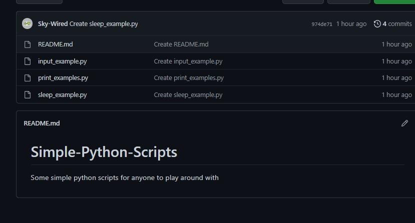Edit README with the pencil icon

(x=404, y=123)
